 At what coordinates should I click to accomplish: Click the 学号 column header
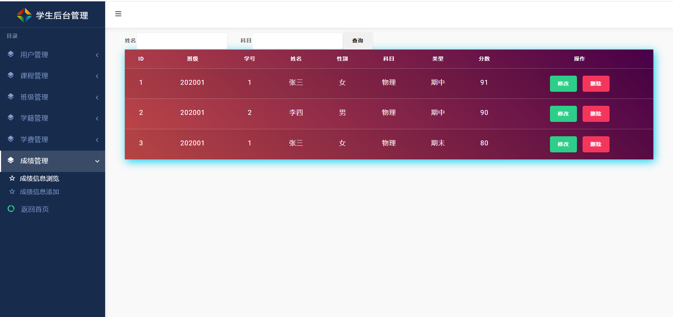tap(250, 59)
